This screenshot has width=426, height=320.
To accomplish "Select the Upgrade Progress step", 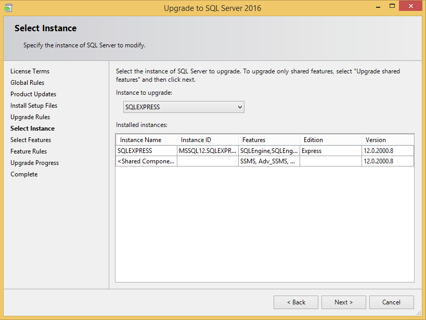I will coord(34,163).
